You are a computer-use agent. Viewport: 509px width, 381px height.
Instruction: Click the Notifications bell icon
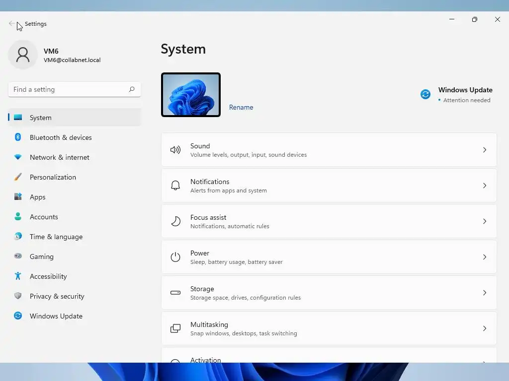click(x=175, y=186)
